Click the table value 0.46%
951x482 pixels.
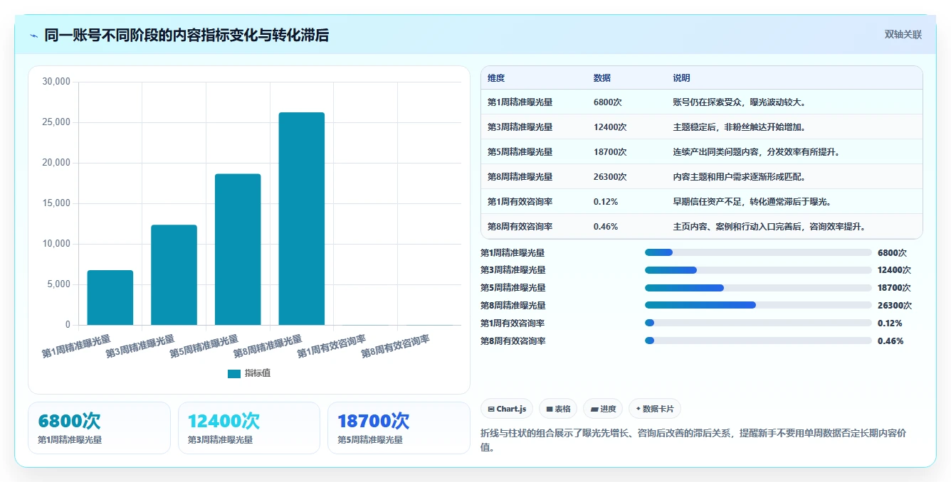coord(606,227)
